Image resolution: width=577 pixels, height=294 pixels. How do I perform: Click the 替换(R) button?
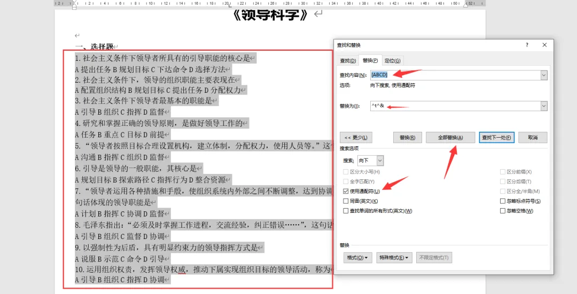407,138
